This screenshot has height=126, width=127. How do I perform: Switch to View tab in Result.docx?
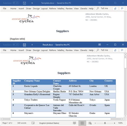coord(76,50)
